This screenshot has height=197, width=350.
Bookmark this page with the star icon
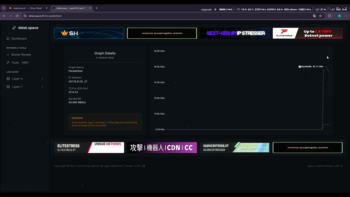tap(320, 16)
